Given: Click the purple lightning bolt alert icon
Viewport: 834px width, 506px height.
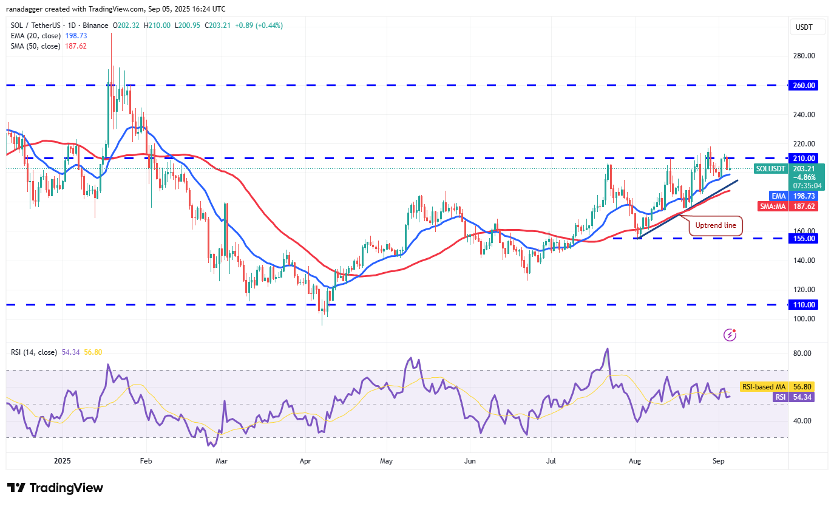Looking at the screenshot, I should coord(730,335).
